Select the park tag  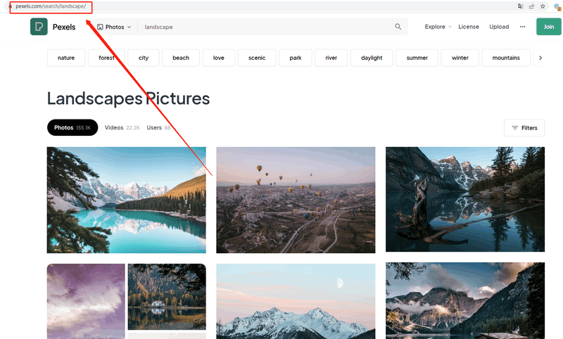(x=296, y=58)
